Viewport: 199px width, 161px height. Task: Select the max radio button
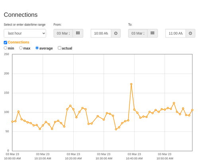[21, 48]
